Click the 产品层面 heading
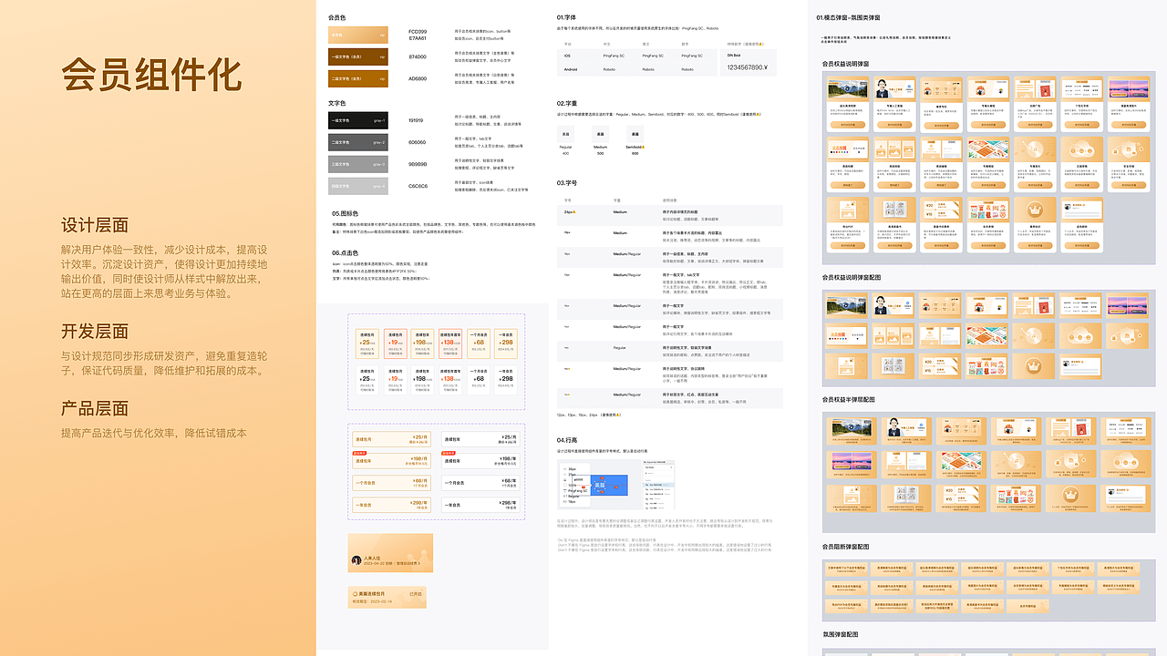Screen dimensions: 1167x656 95,408
